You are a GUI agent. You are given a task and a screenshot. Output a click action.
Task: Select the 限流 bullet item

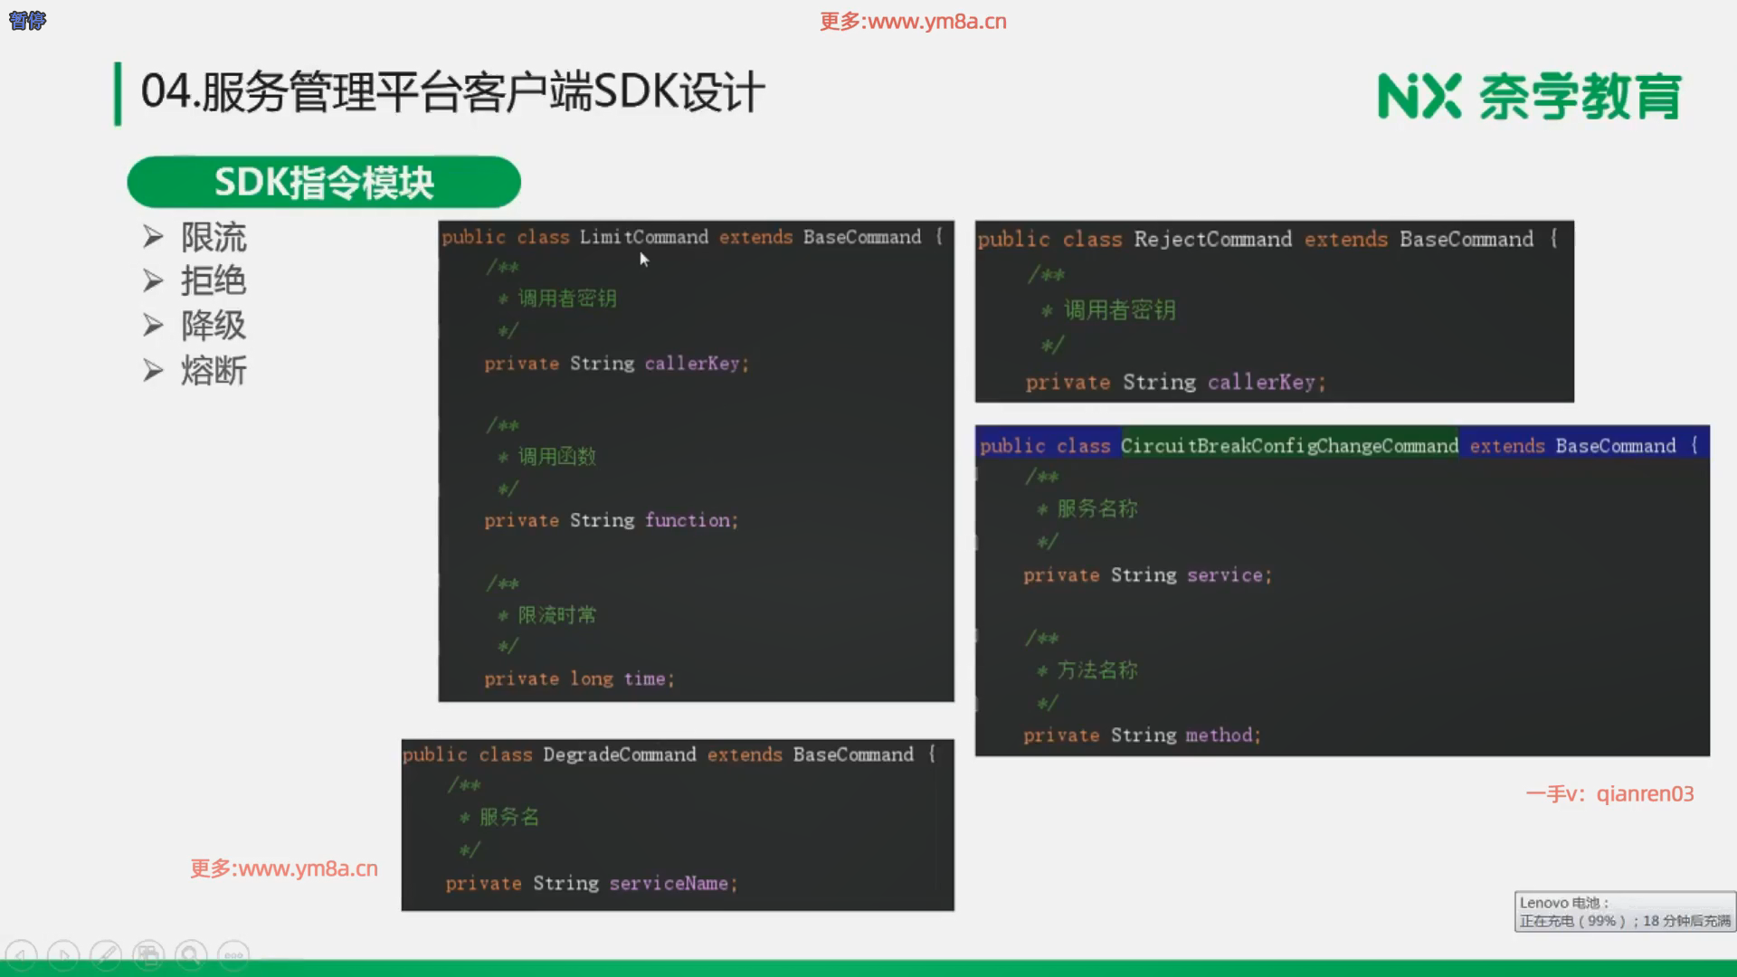click(214, 237)
